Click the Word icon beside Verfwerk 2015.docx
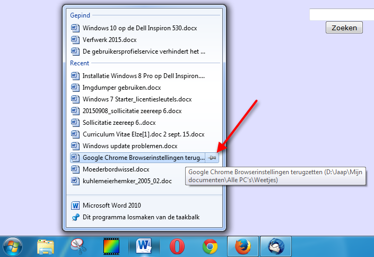The height and width of the screenshot is (257, 374). point(75,40)
